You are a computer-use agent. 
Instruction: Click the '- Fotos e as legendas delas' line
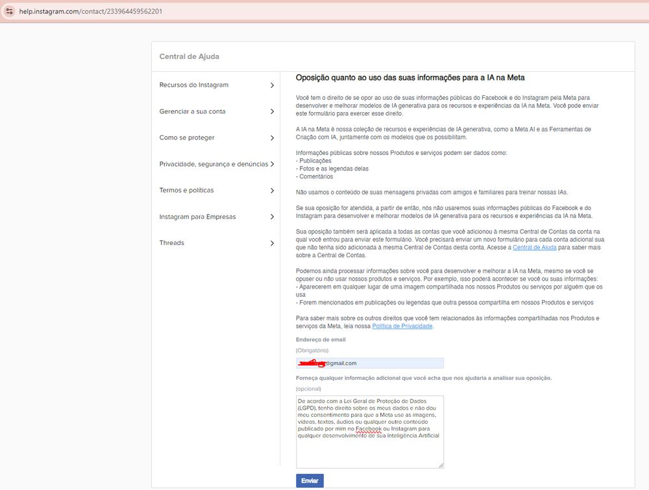pyautogui.click(x=332, y=169)
